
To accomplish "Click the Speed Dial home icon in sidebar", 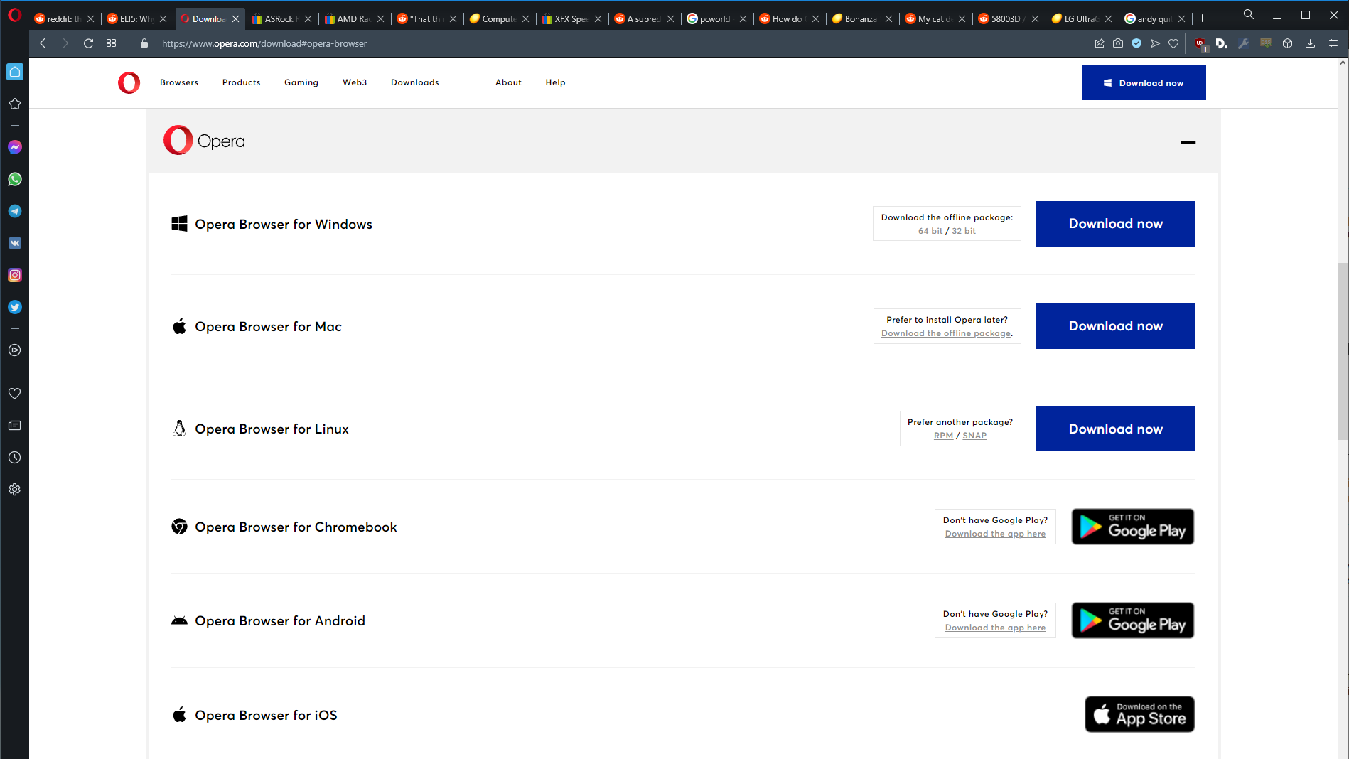I will point(15,72).
